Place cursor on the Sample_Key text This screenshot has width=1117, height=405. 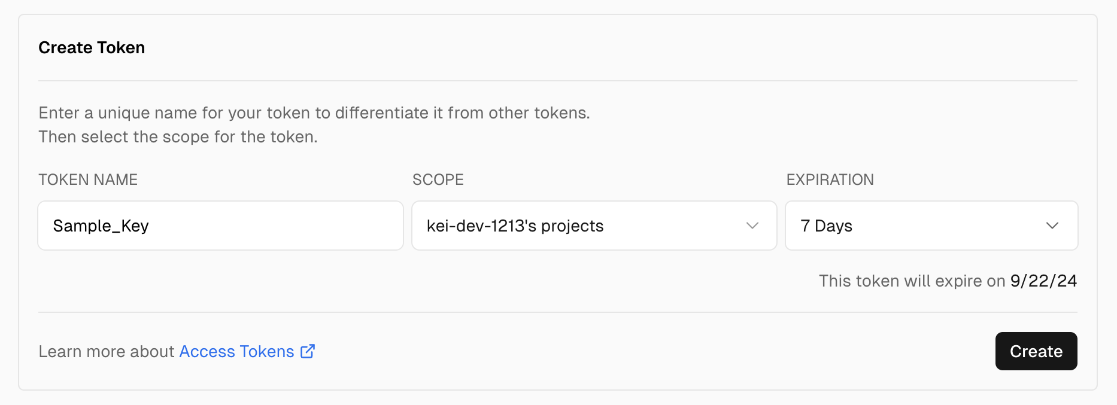[101, 226]
